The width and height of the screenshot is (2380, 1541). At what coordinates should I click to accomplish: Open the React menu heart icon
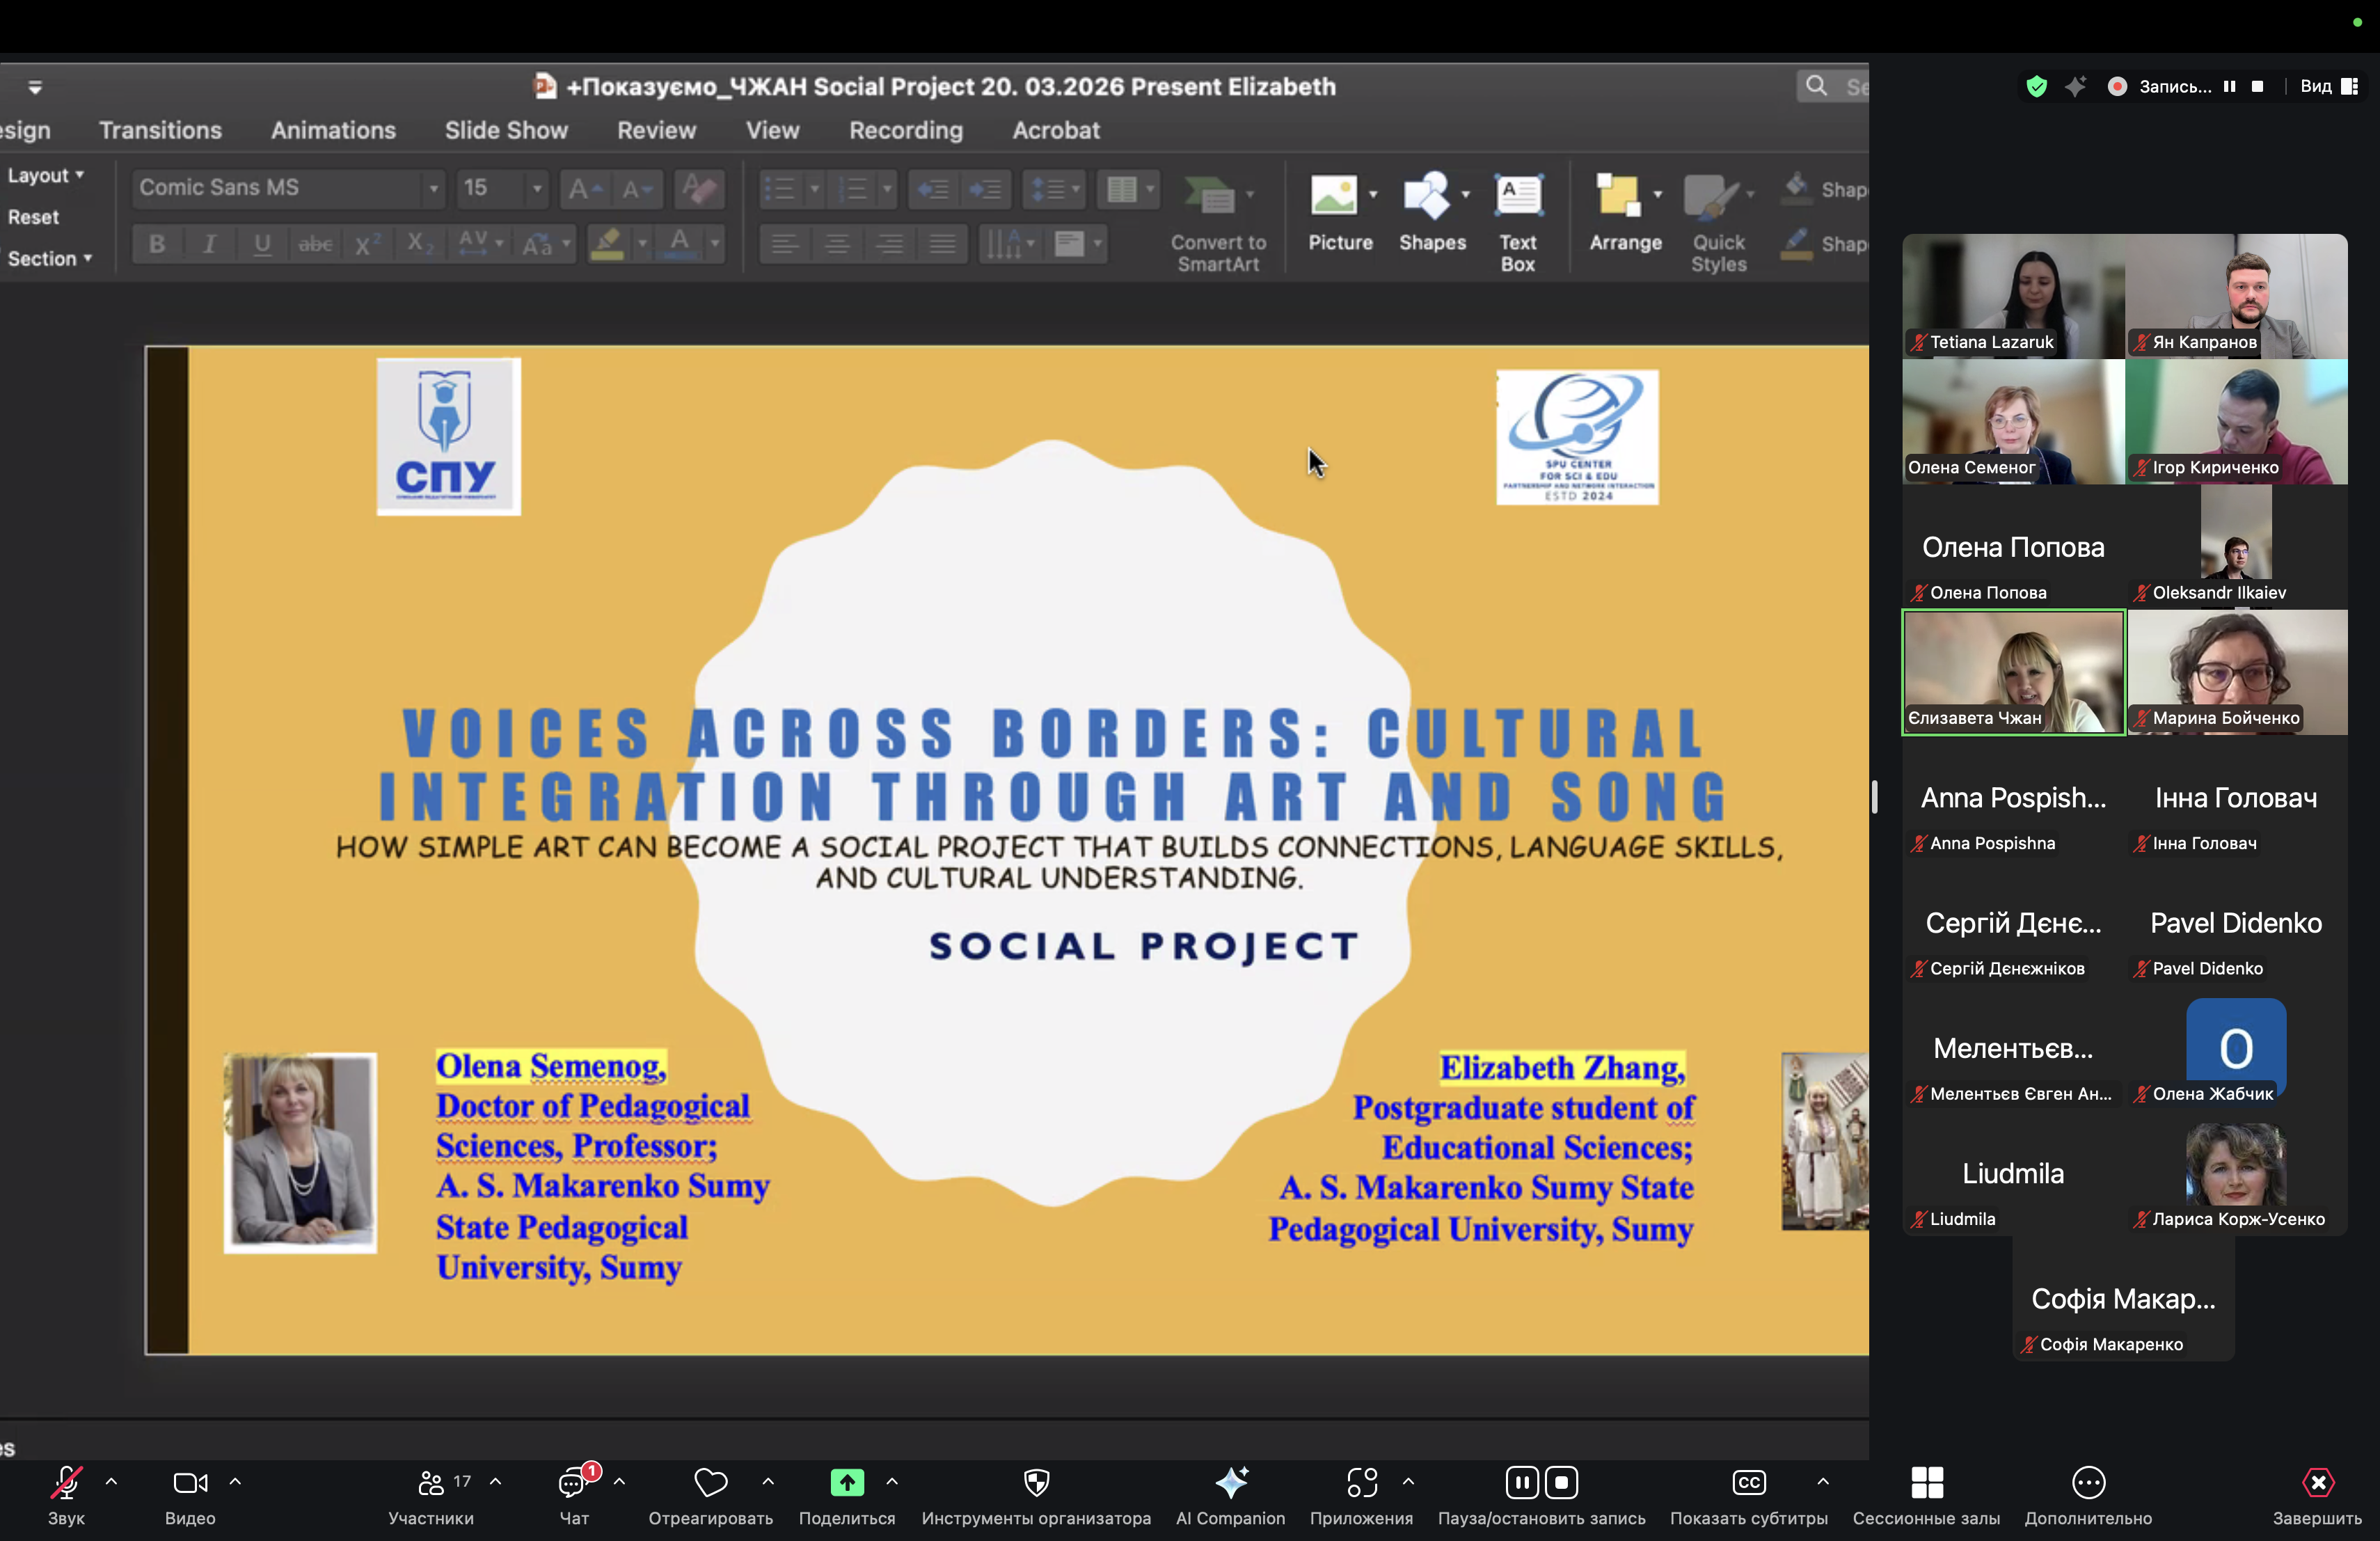point(710,1482)
